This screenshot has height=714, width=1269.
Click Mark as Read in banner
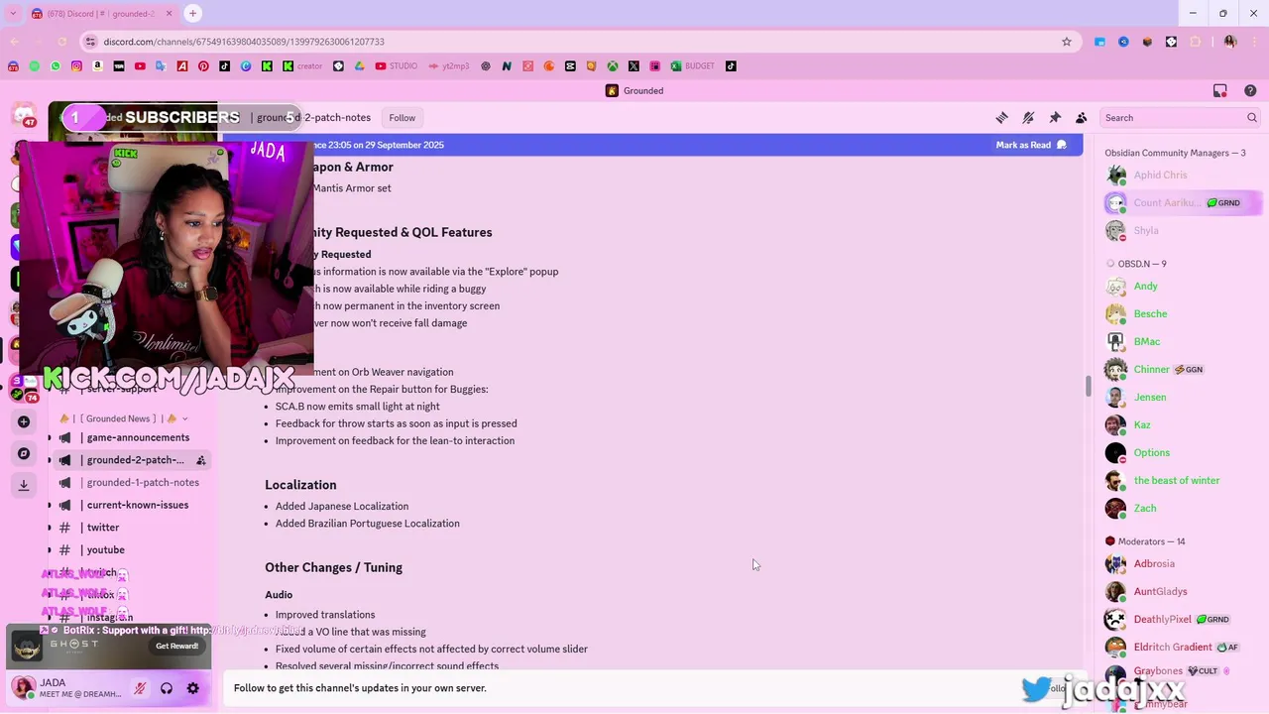click(x=1031, y=145)
